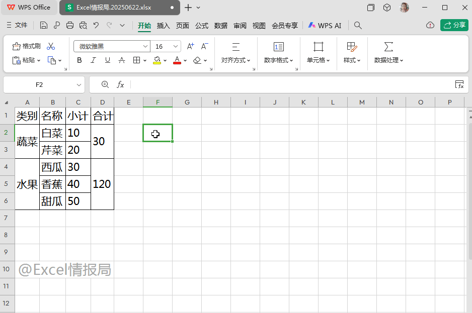Click the user avatar picture
The height and width of the screenshot is (313, 472).
click(x=404, y=8)
